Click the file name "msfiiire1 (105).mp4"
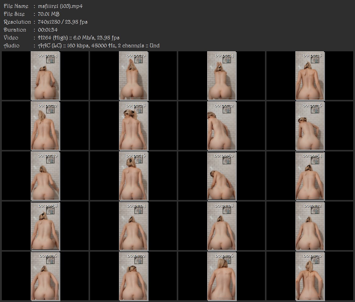The height and width of the screenshot is (302, 355). point(60,6)
